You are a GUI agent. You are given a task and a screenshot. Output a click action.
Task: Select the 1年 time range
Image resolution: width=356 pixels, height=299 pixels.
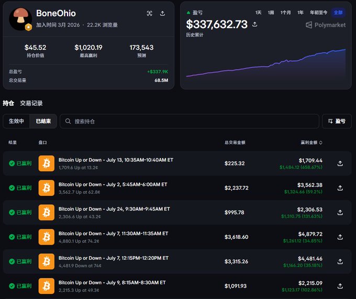click(301, 13)
